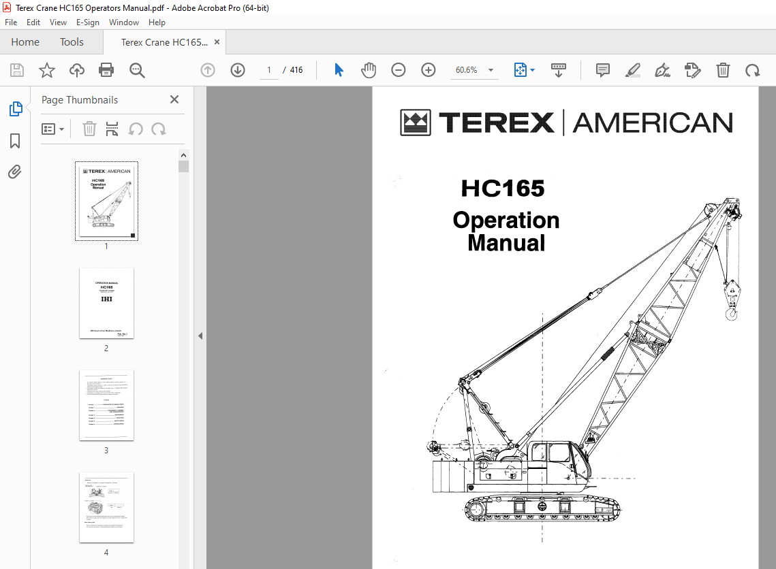
Task: Add a sticky note comment
Action: coord(603,70)
